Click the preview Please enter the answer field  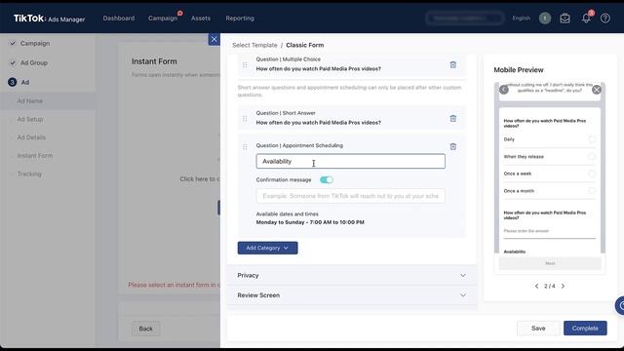click(550, 231)
